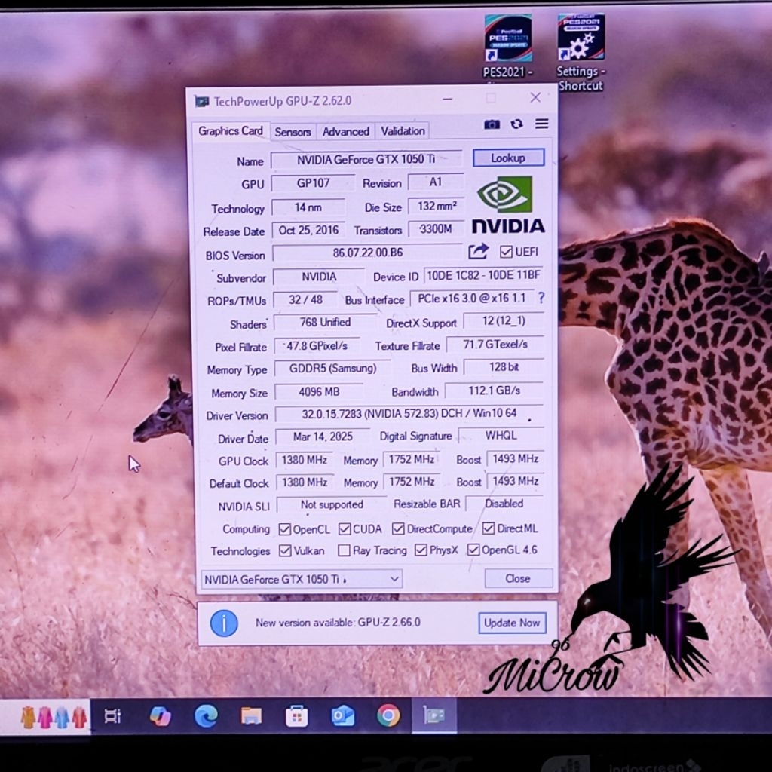This screenshot has height=772, width=772.
Task: Click the BIOS export share icon
Action: pyautogui.click(x=478, y=252)
